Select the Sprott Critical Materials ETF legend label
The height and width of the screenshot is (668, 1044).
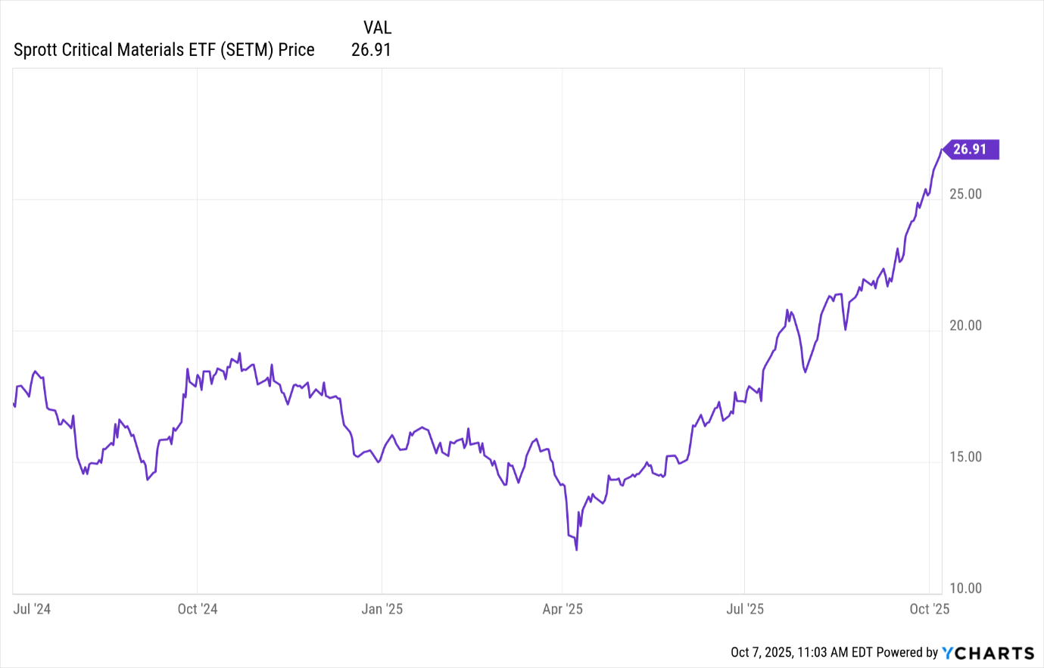tap(164, 50)
